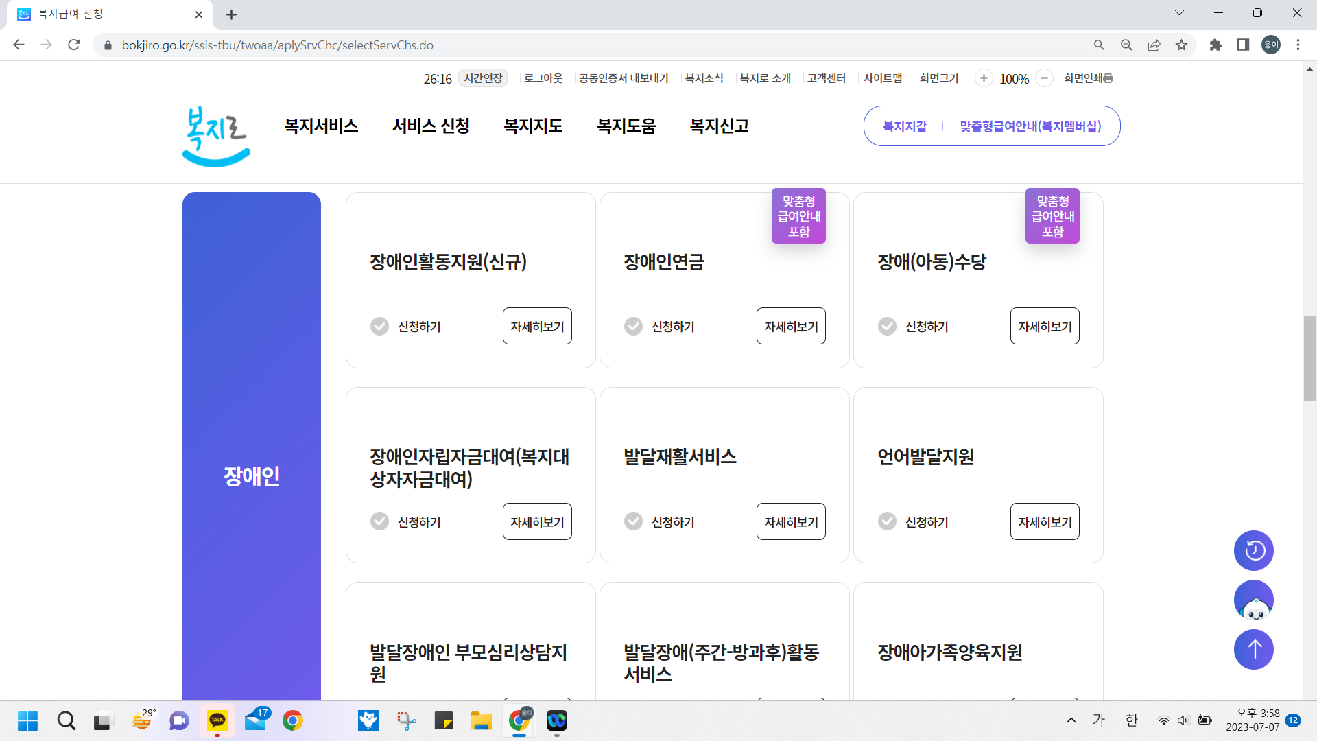
Task: Click the browser address bar
Action: [412, 45]
